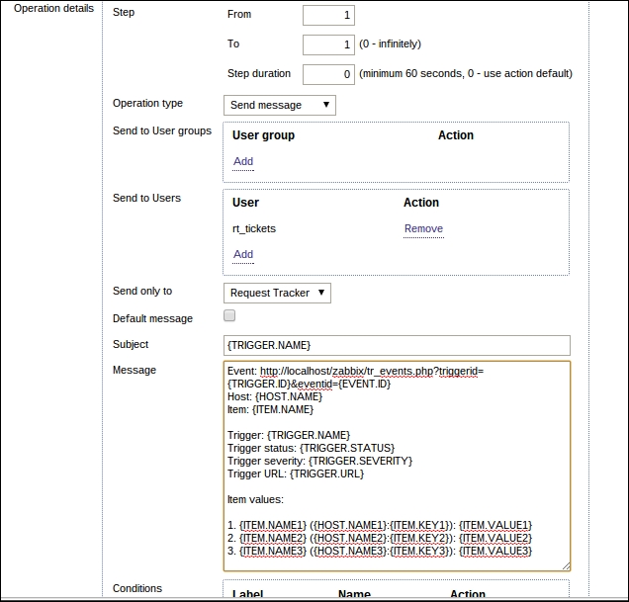The image size is (629, 602).
Task: Add a user group via Add link
Action: point(242,161)
